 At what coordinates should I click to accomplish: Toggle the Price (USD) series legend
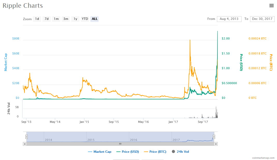128,152
